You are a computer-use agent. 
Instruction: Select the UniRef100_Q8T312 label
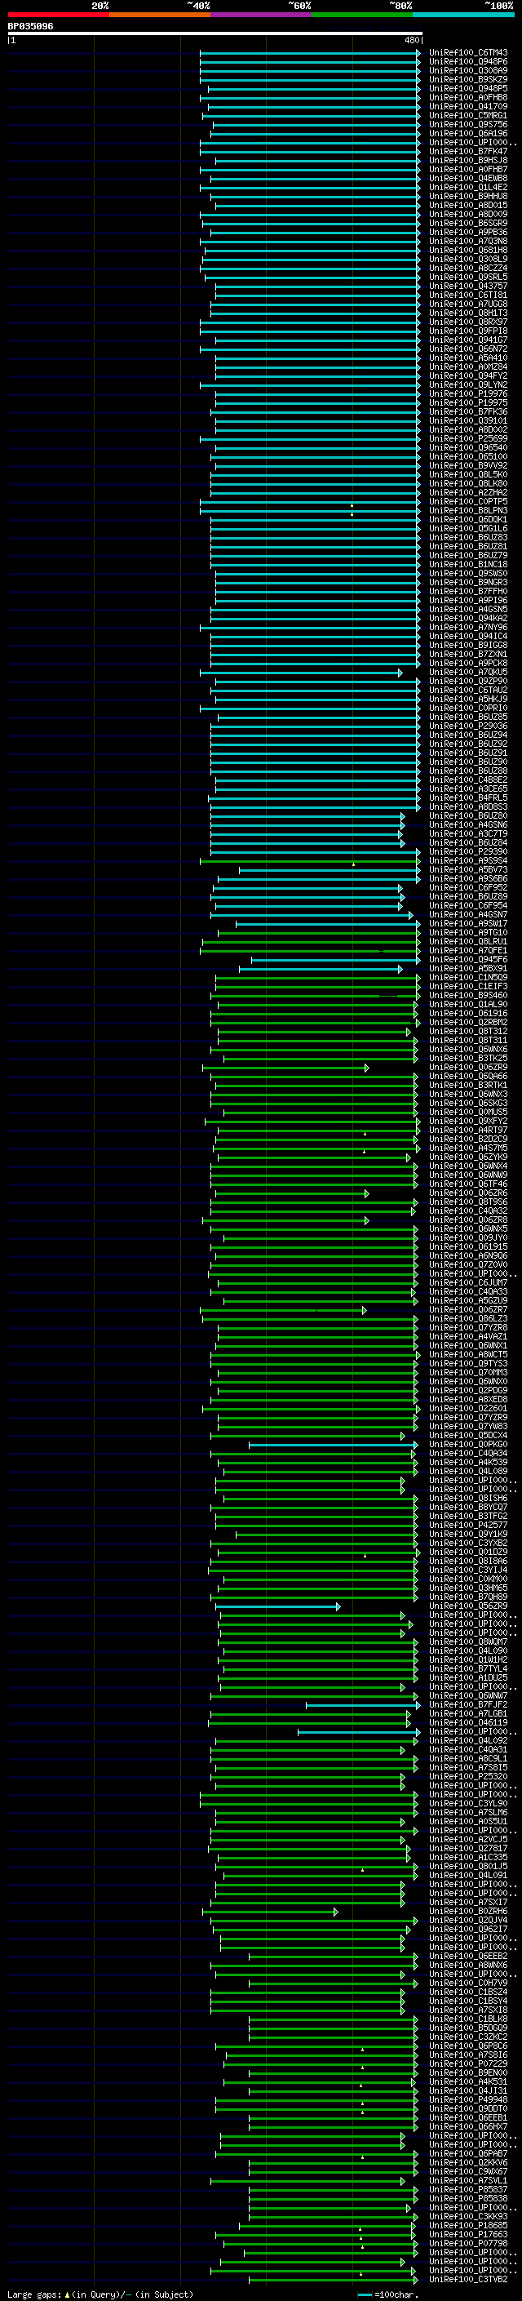[x=468, y=1032]
